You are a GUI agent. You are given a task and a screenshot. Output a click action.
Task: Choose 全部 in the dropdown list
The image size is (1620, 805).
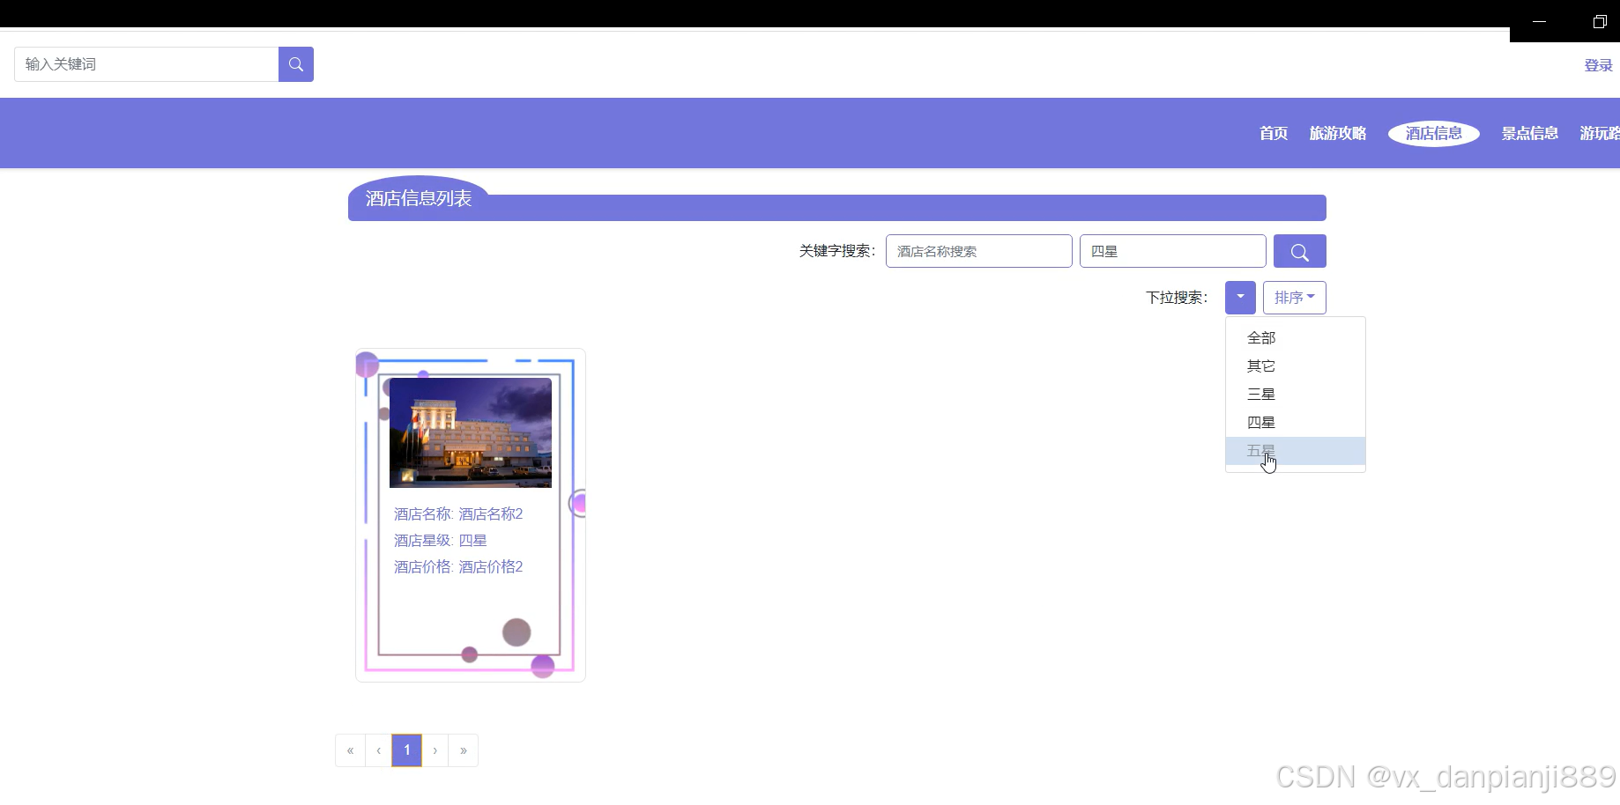click(1296, 338)
